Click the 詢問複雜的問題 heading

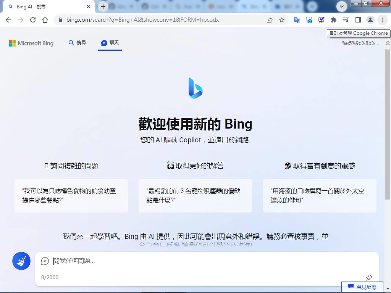(x=71, y=166)
